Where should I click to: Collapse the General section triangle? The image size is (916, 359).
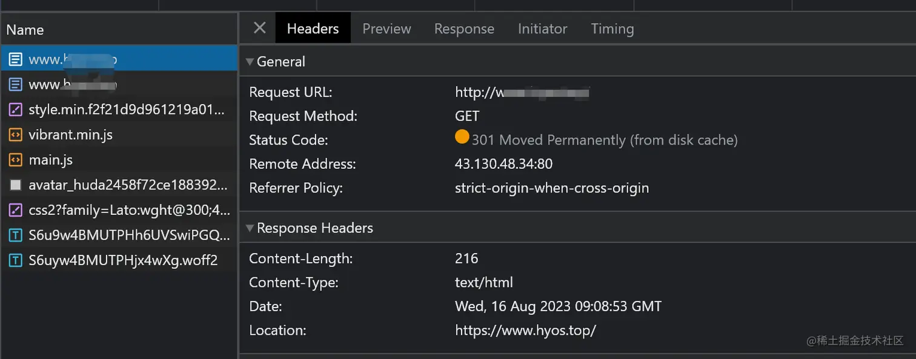click(x=250, y=62)
